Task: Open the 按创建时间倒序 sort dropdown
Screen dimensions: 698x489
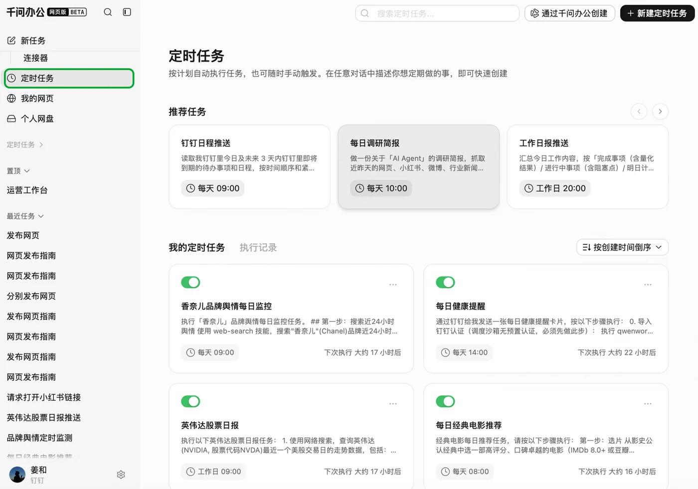Action: [x=622, y=247]
